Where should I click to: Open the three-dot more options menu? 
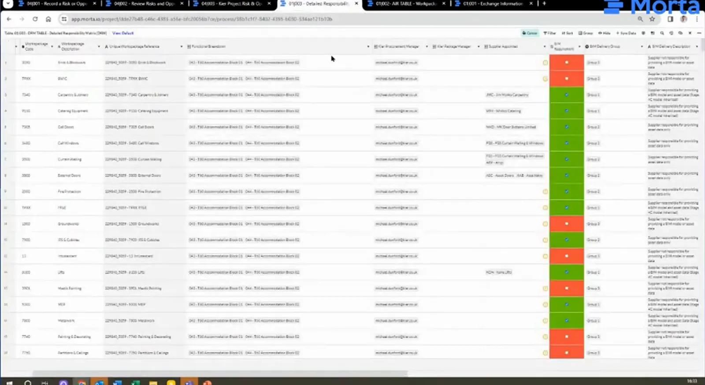(x=699, y=33)
